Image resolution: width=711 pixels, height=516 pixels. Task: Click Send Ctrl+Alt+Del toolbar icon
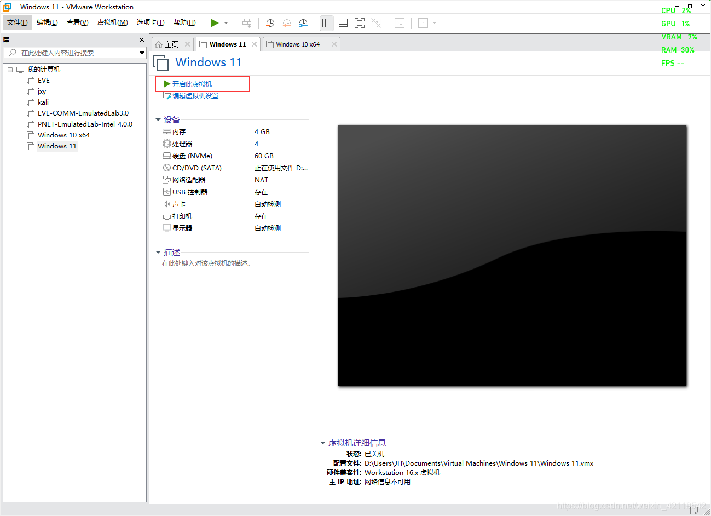[x=247, y=23]
